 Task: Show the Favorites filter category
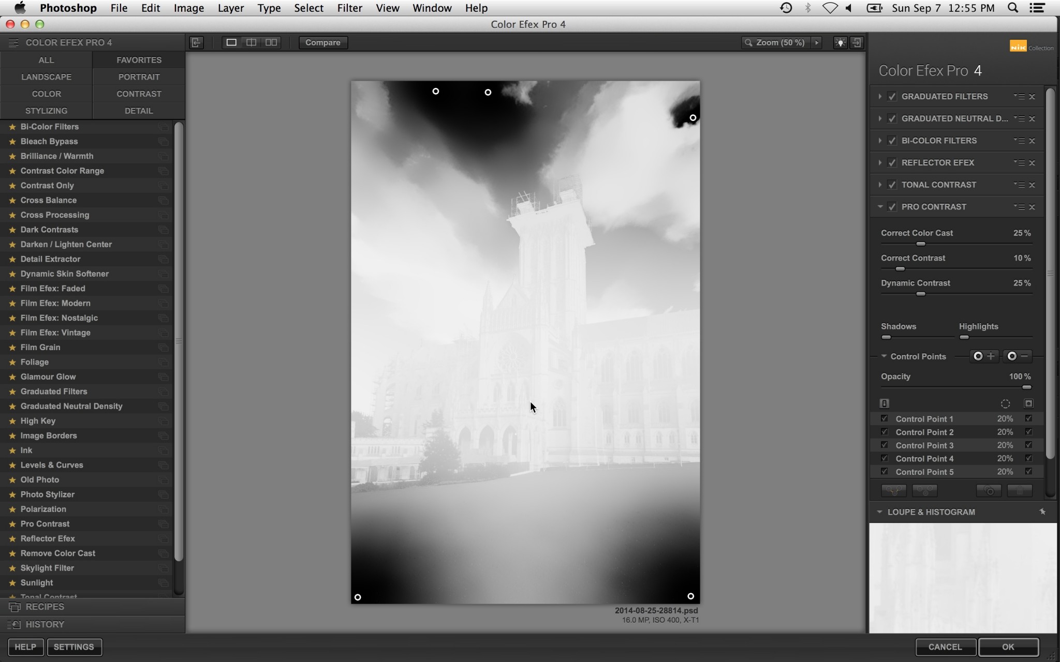(139, 60)
